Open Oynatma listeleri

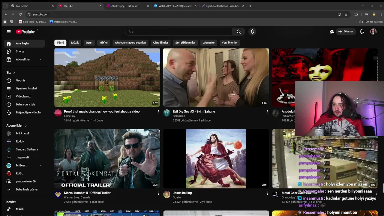click(x=24, y=88)
